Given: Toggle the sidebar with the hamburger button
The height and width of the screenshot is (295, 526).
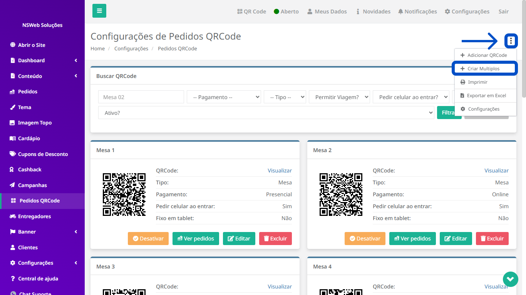Looking at the screenshot, I should pyautogui.click(x=99, y=11).
